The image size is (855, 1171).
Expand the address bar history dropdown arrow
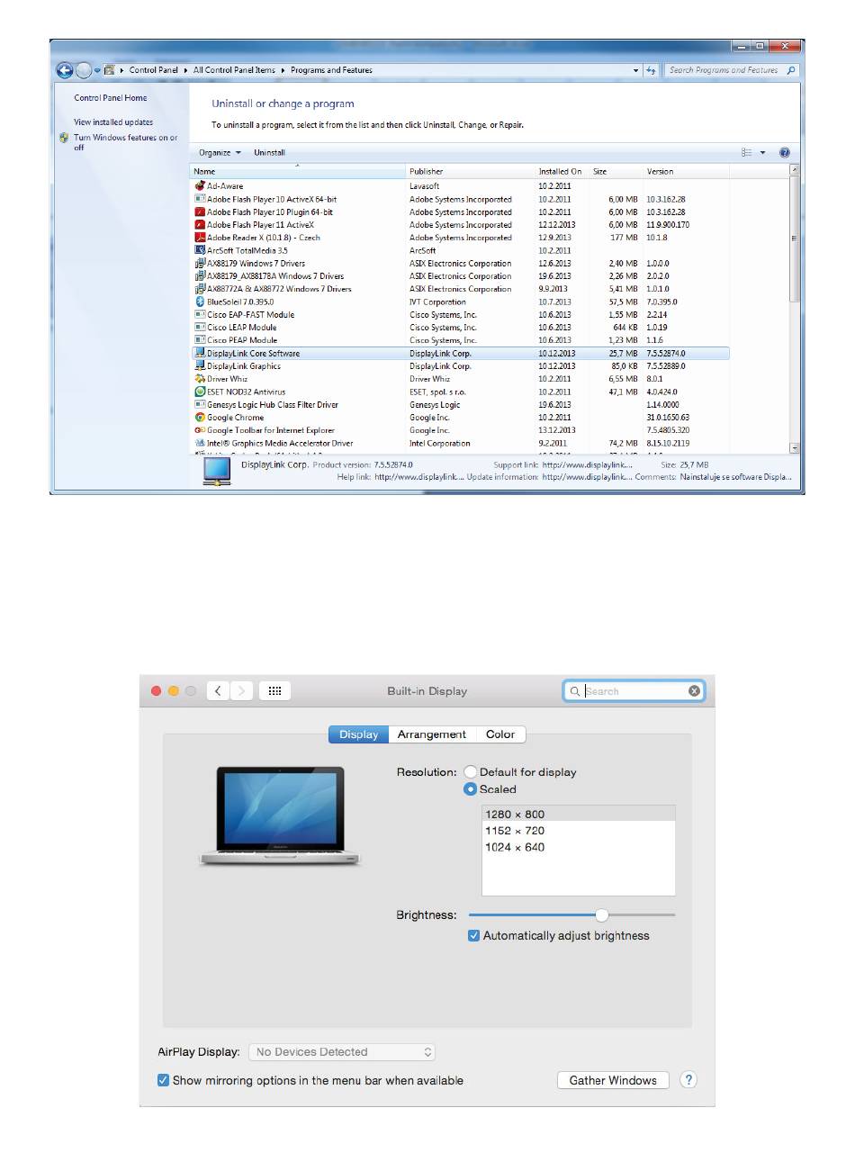coord(635,70)
